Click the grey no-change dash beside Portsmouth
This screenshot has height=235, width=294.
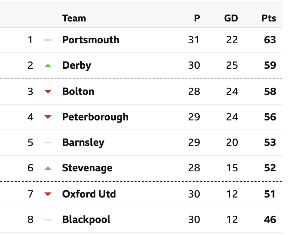48,40
